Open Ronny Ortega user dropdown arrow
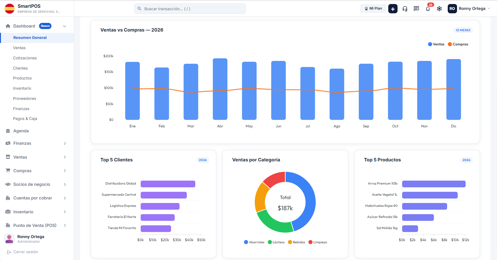The width and height of the screenshot is (497, 260). 489,9
